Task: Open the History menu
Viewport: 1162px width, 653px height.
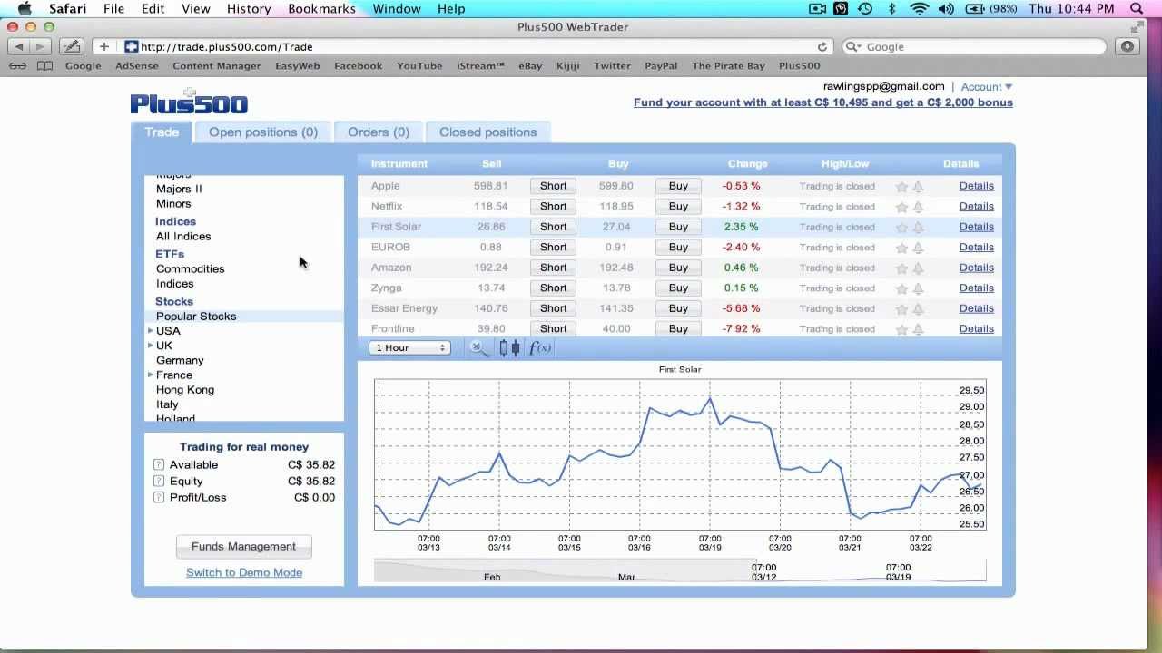Action: pos(248,9)
